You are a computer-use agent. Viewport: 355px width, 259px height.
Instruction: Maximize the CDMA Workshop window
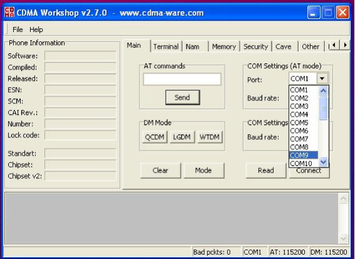point(328,13)
